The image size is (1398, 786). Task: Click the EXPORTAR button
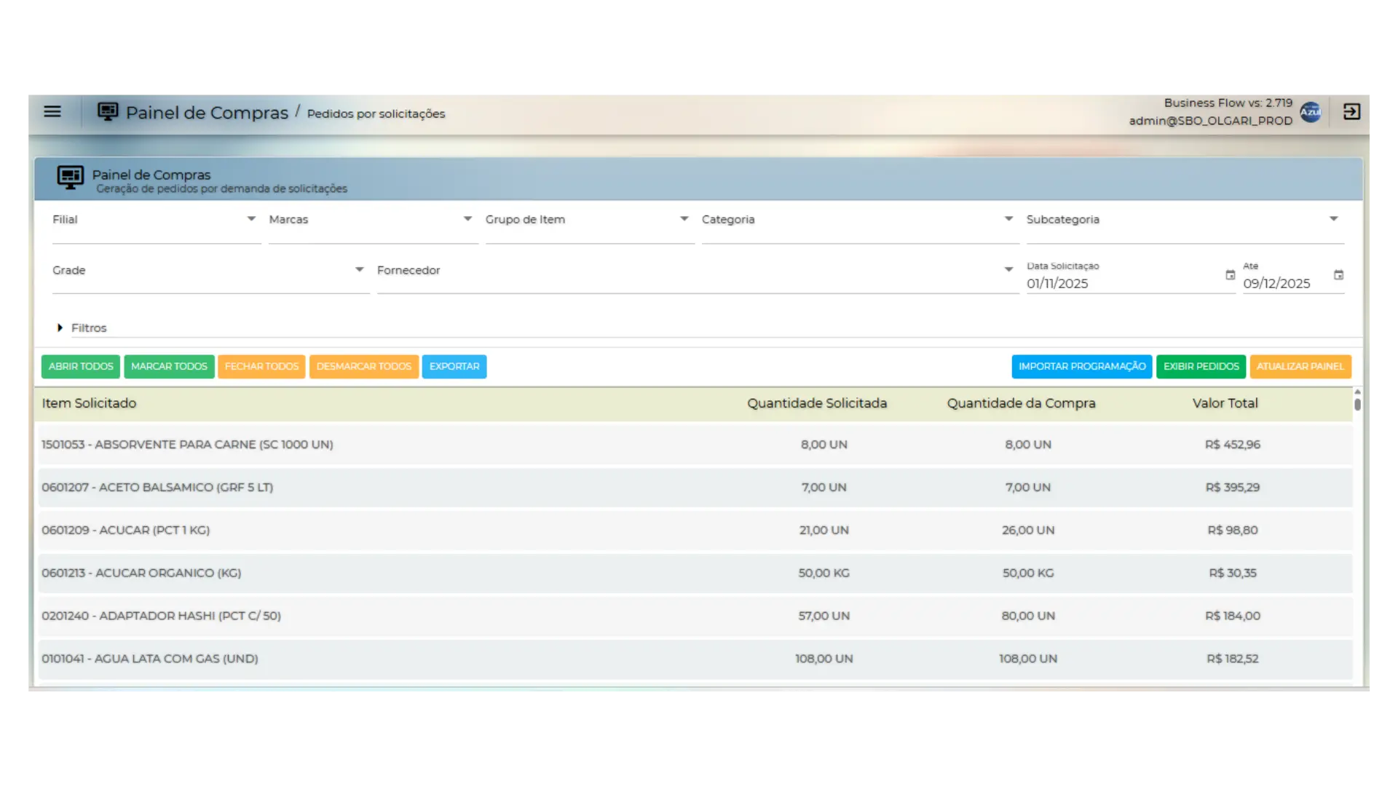click(454, 367)
